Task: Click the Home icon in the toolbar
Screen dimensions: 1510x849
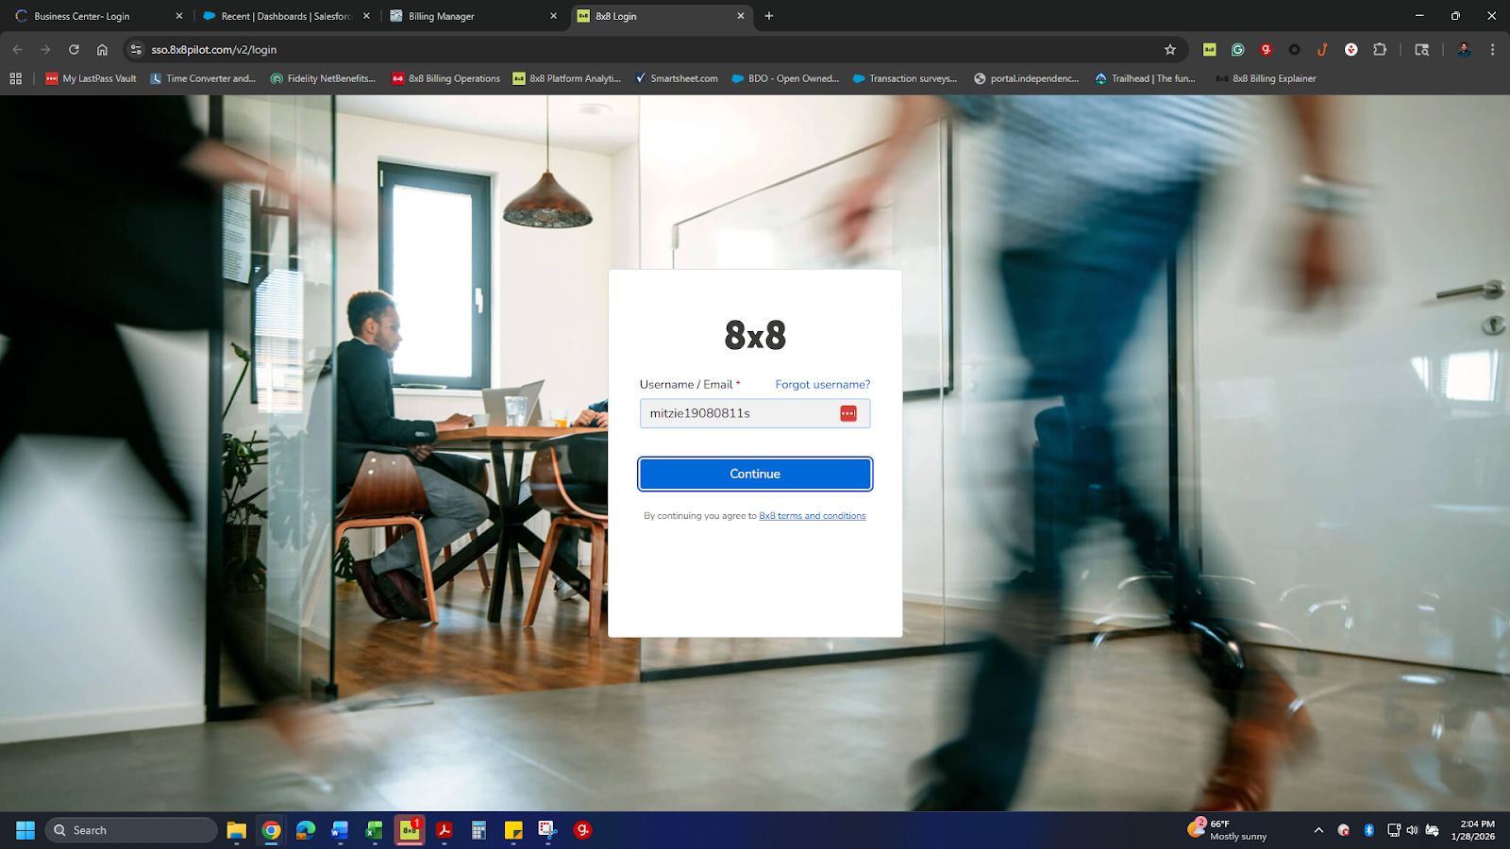Action: coord(104,49)
